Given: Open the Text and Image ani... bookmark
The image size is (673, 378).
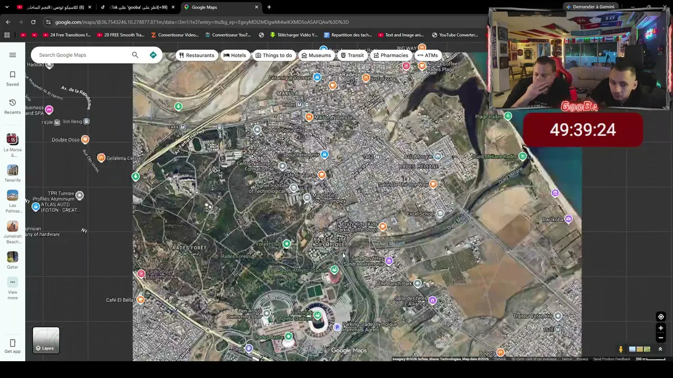Looking at the screenshot, I should 401,35.
